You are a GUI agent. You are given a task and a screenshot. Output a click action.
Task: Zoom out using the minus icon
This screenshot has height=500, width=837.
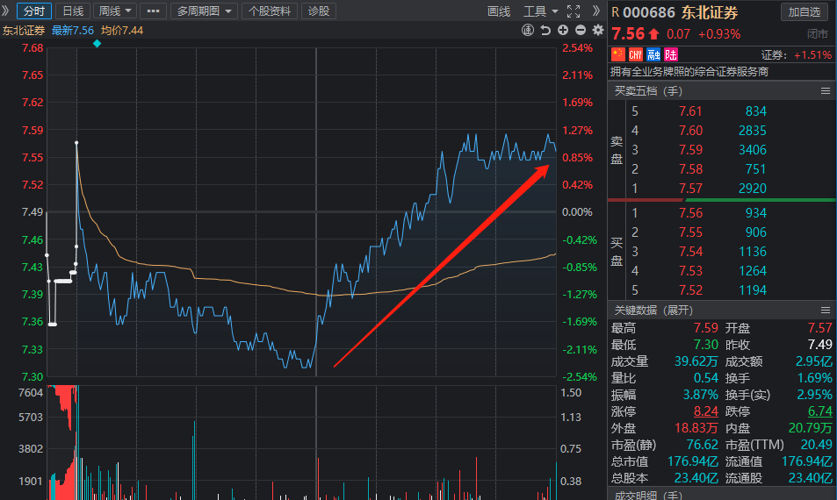[581, 30]
